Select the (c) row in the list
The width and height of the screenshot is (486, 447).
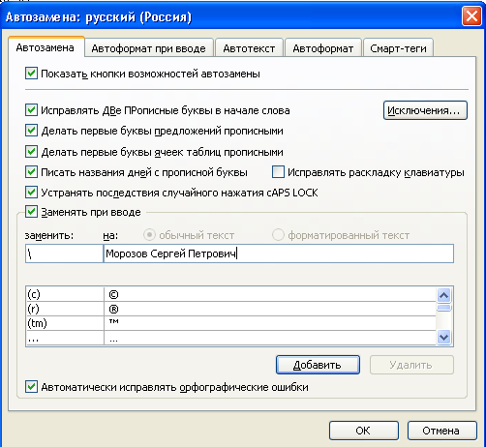pyautogui.click(x=231, y=294)
